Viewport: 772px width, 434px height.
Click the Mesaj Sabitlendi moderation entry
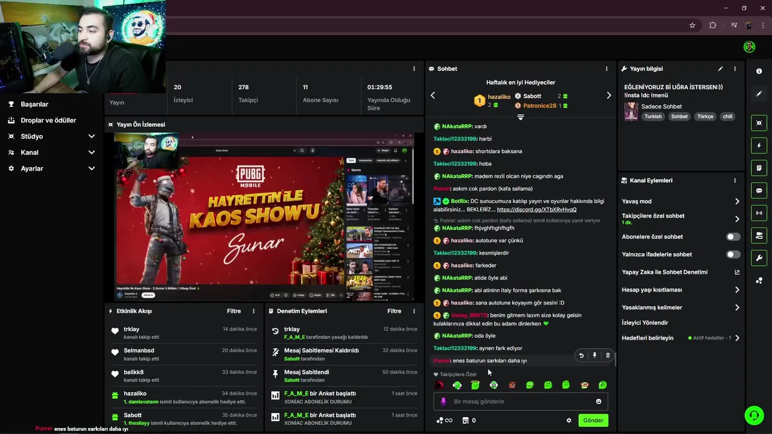(344, 376)
